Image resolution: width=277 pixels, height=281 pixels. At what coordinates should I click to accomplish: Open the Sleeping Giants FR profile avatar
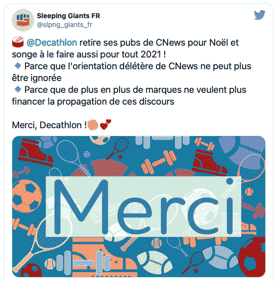[23, 20]
